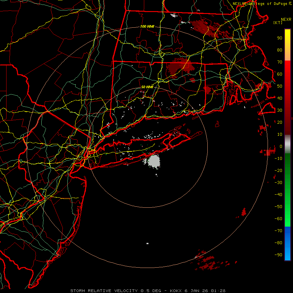Viewport: 293px width, 293px height.
Task: Click the "-30" scale value
Action: tap(278, 183)
